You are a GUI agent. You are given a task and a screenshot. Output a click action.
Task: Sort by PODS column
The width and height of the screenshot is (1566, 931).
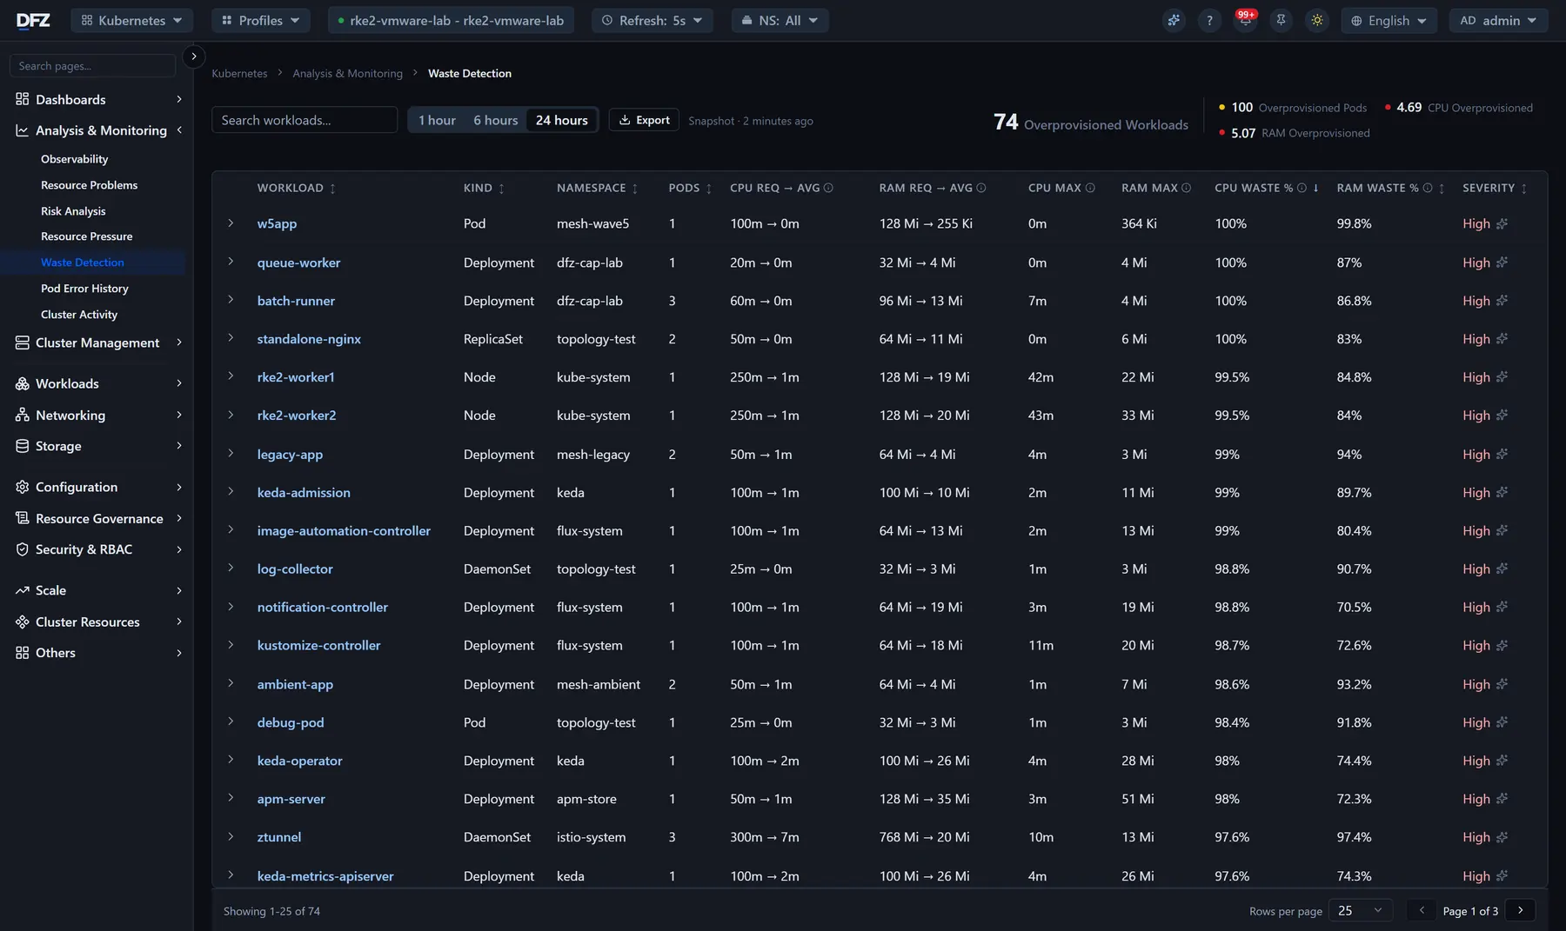click(x=690, y=188)
